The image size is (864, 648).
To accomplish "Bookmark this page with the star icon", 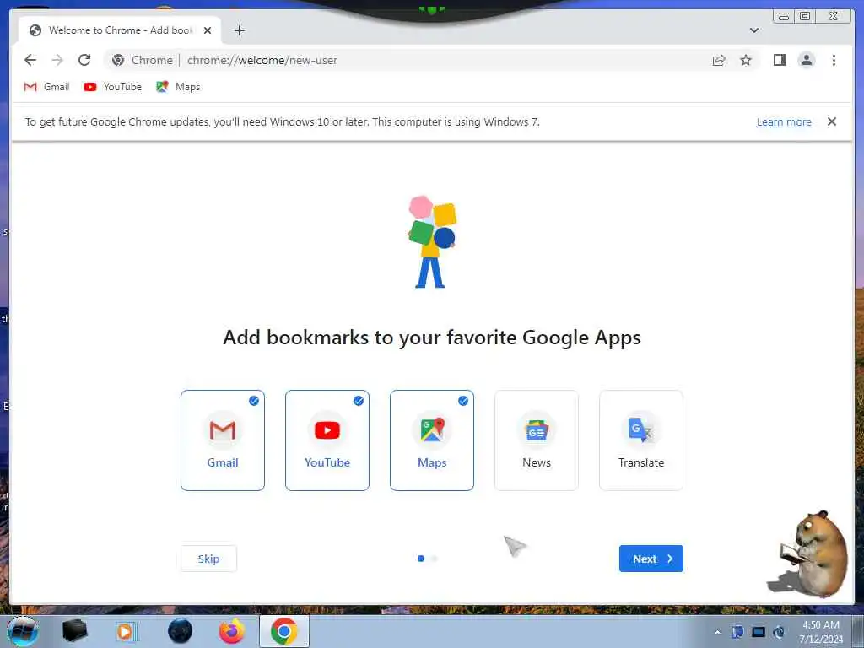I will (746, 60).
